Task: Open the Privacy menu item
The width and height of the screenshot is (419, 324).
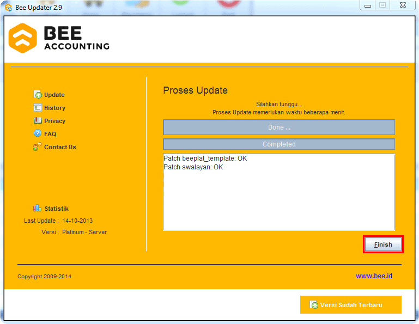Action: pyautogui.click(x=54, y=121)
